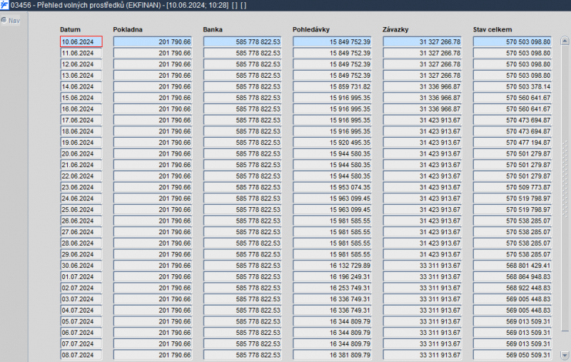Click Pokladna value in 10.06.2024 row
Image resolution: width=571 pixels, height=362 pixels.
(153, 41)
